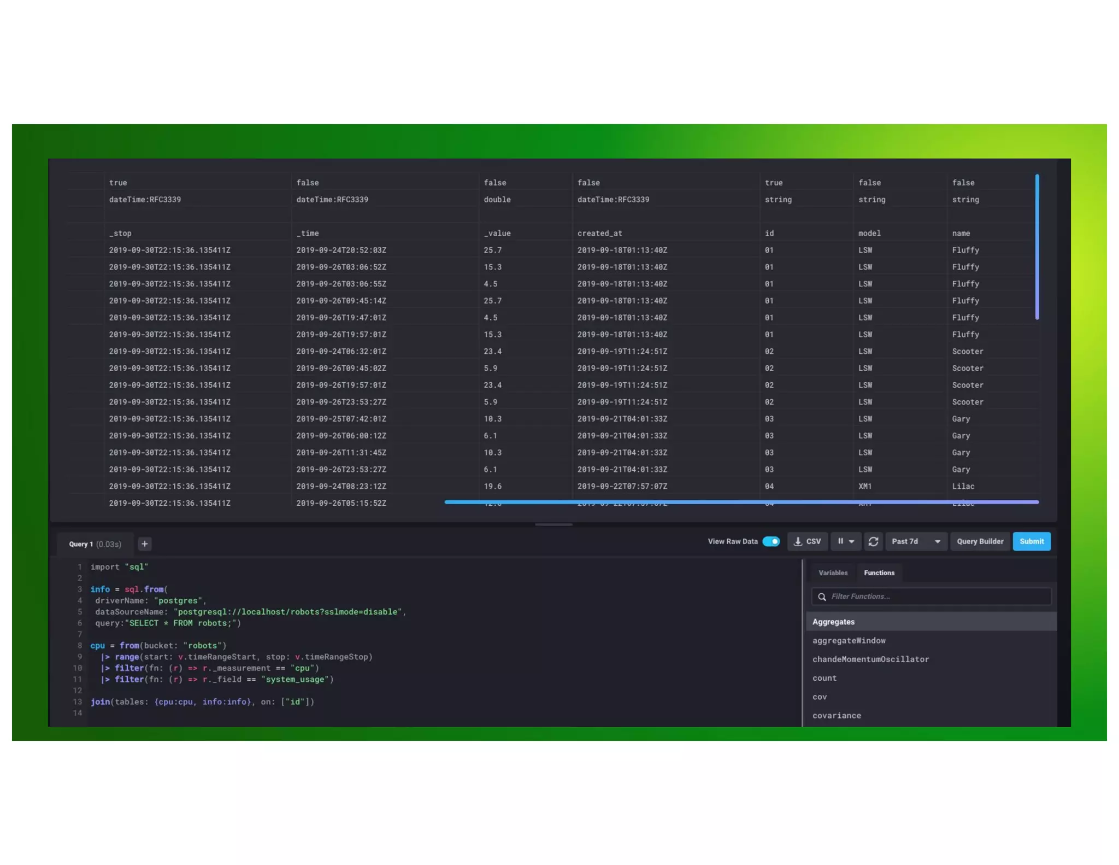The image size is (1119, 865).
Task: Insert the chandeMomentumOscillator function
Action: (x=870, y=659)
